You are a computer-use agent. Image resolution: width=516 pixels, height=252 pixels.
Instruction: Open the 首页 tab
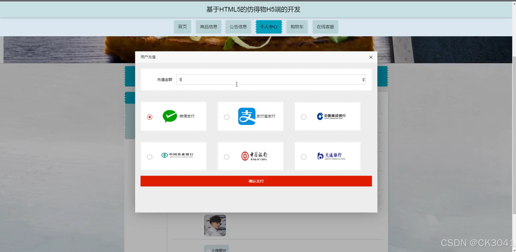(x=182, y=27)
